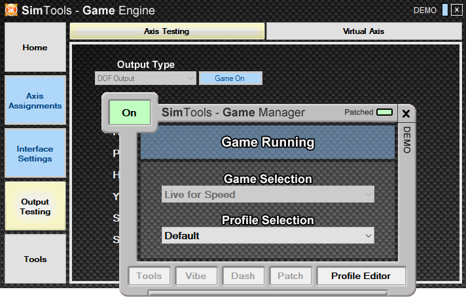
Task: Toggle the green On button
Action: point(130,112)
